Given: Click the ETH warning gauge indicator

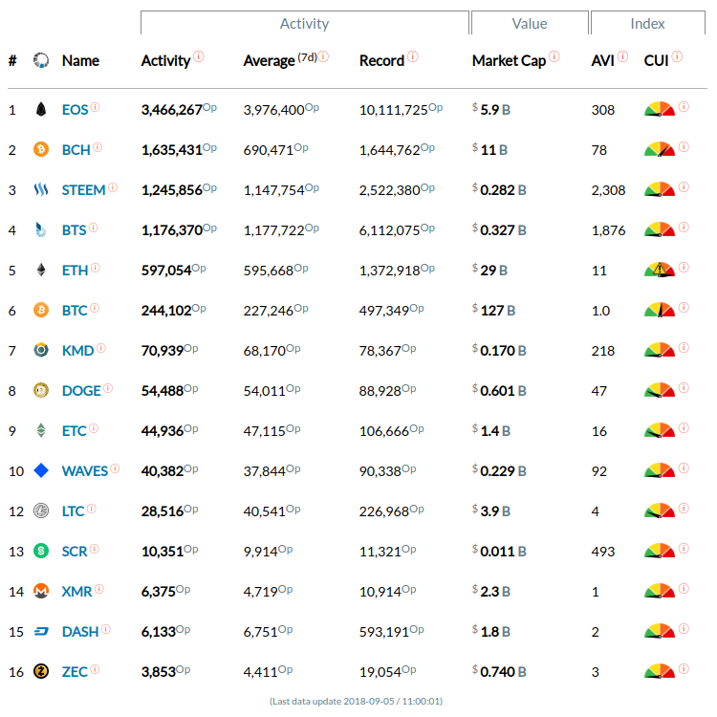Looking at the screenshot, I should click(x=659, y=270).
